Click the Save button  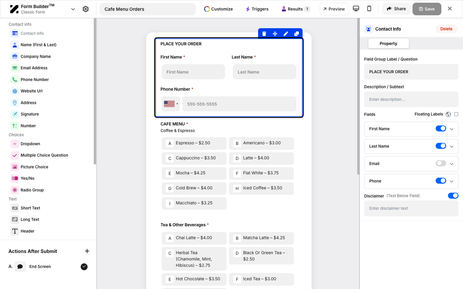pyautogui.click(x=427, y=9)
